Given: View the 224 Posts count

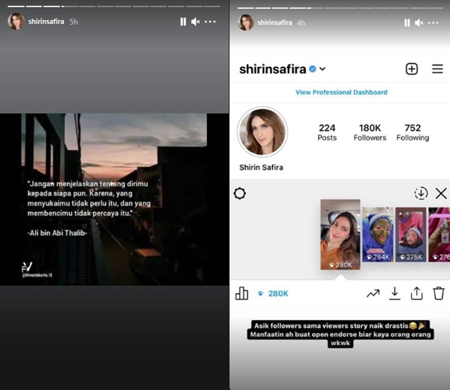Looking at the screenshot, I should coord(327,132).
